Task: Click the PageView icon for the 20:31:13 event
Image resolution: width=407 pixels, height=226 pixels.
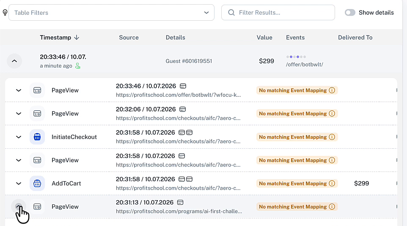Action: [37, 207]
